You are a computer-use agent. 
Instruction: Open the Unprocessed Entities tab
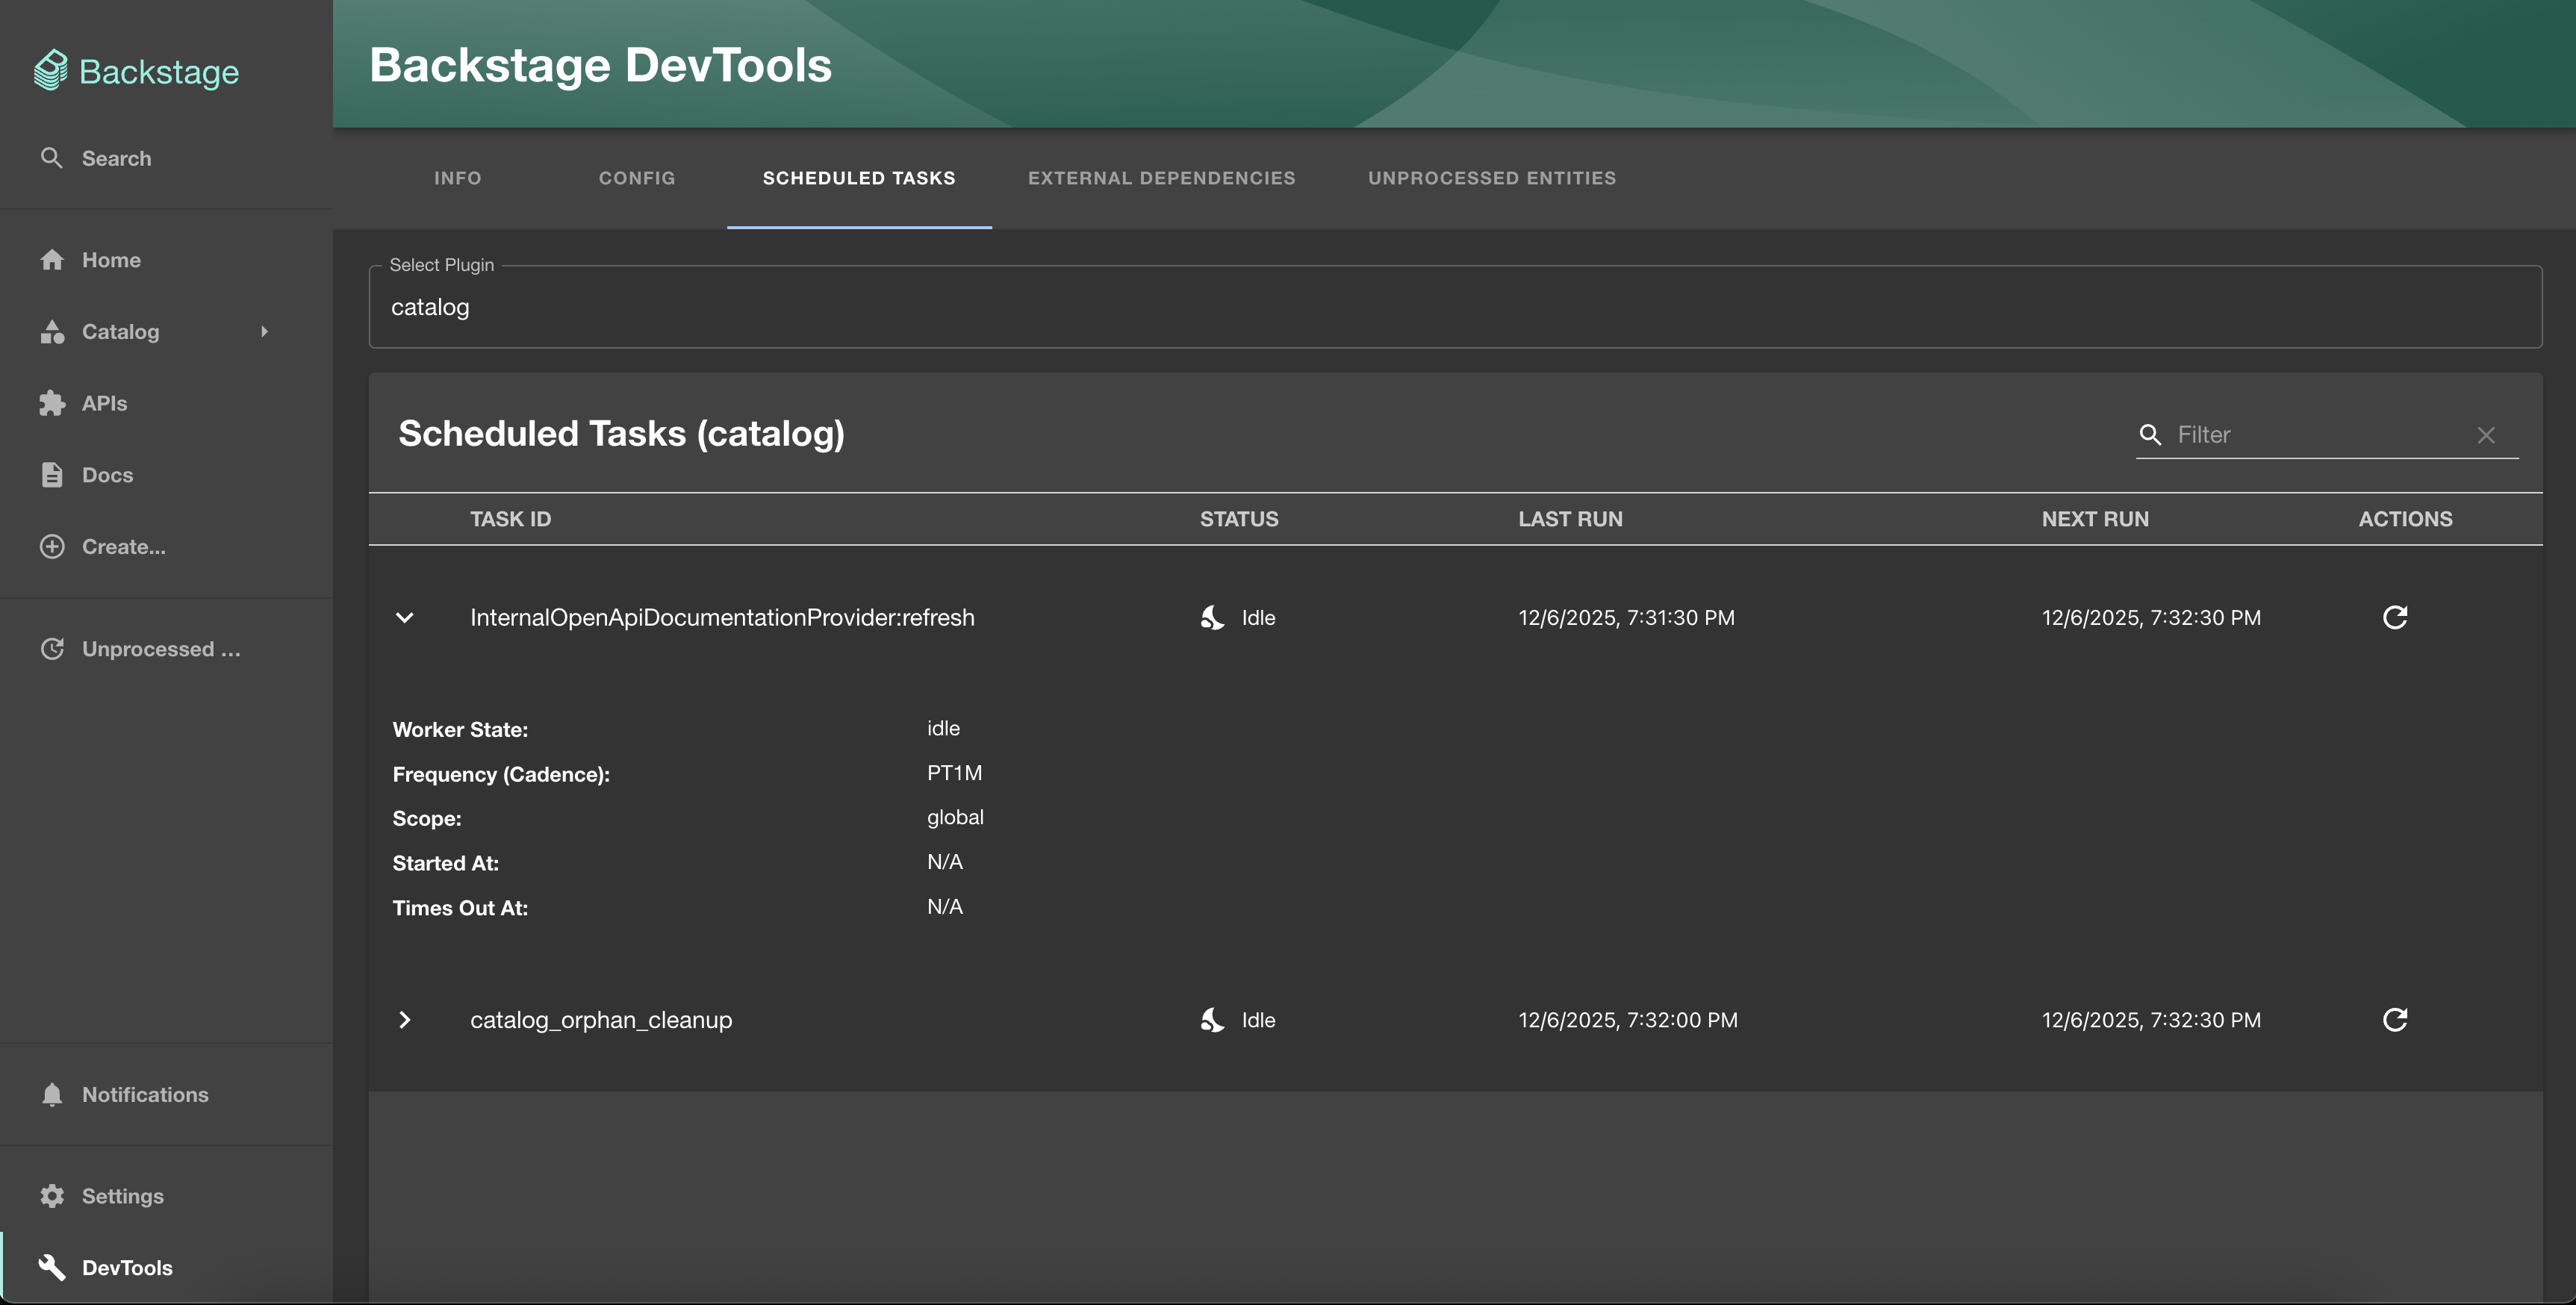click(1492, 178)
